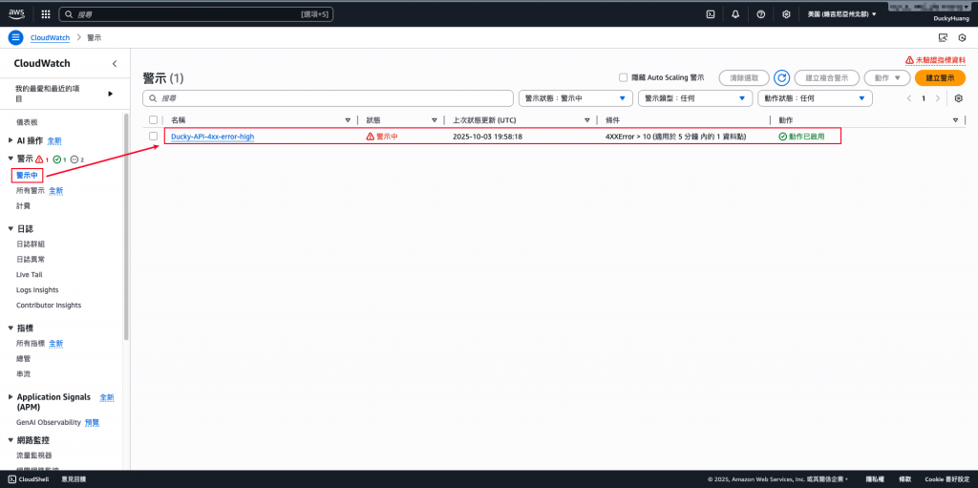
Task: Select the Ducky-API-4xx-error-high alarm checkbox
Action: pos(154,136)
